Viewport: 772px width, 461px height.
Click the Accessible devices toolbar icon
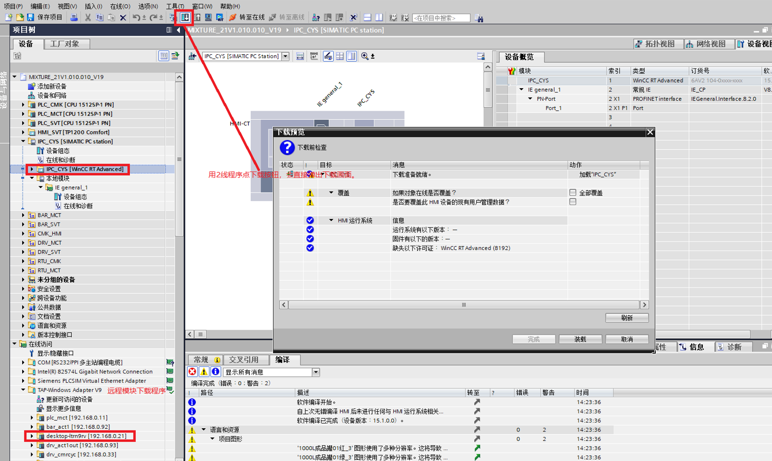pos(316,17)
